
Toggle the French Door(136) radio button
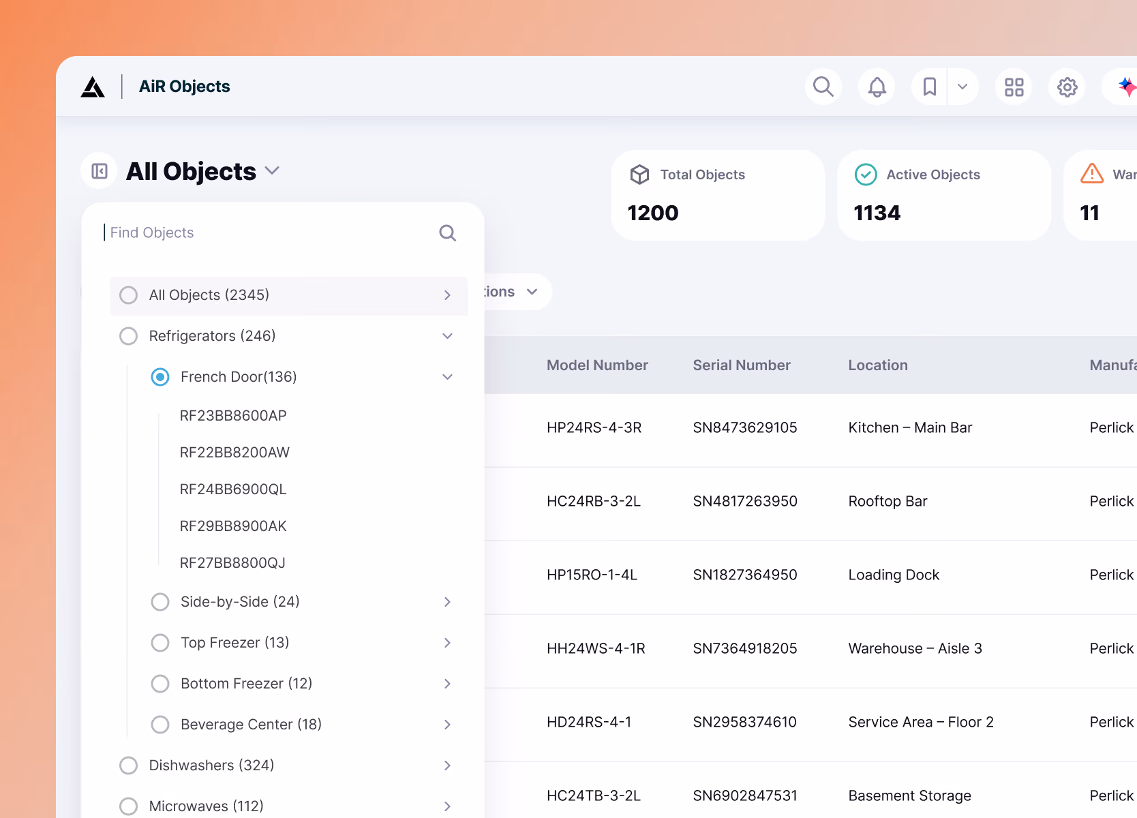click(160, 377)
